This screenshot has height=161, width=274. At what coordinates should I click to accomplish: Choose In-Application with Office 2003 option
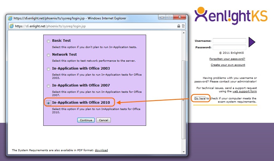point(48,69)
